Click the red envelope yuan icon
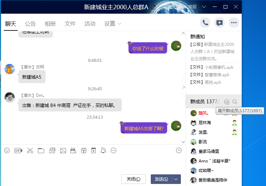Image resolution: width=266 pixels, height=186 pixels. coord(93,150)
